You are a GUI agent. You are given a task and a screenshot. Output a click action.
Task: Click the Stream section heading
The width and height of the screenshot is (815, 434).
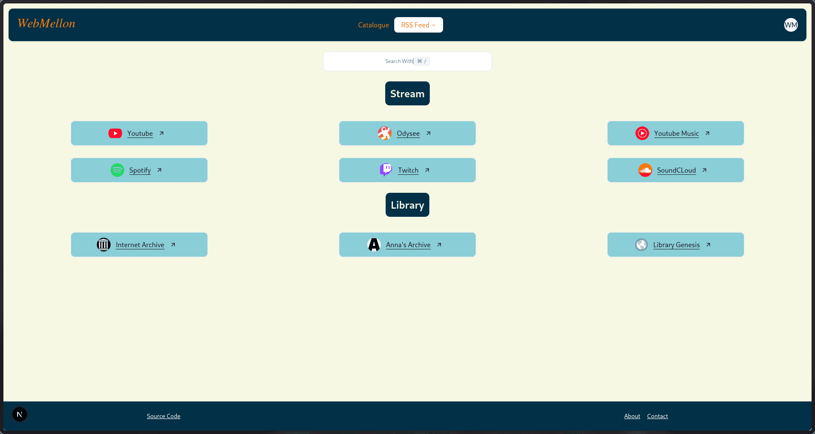[x=407, y=93]
